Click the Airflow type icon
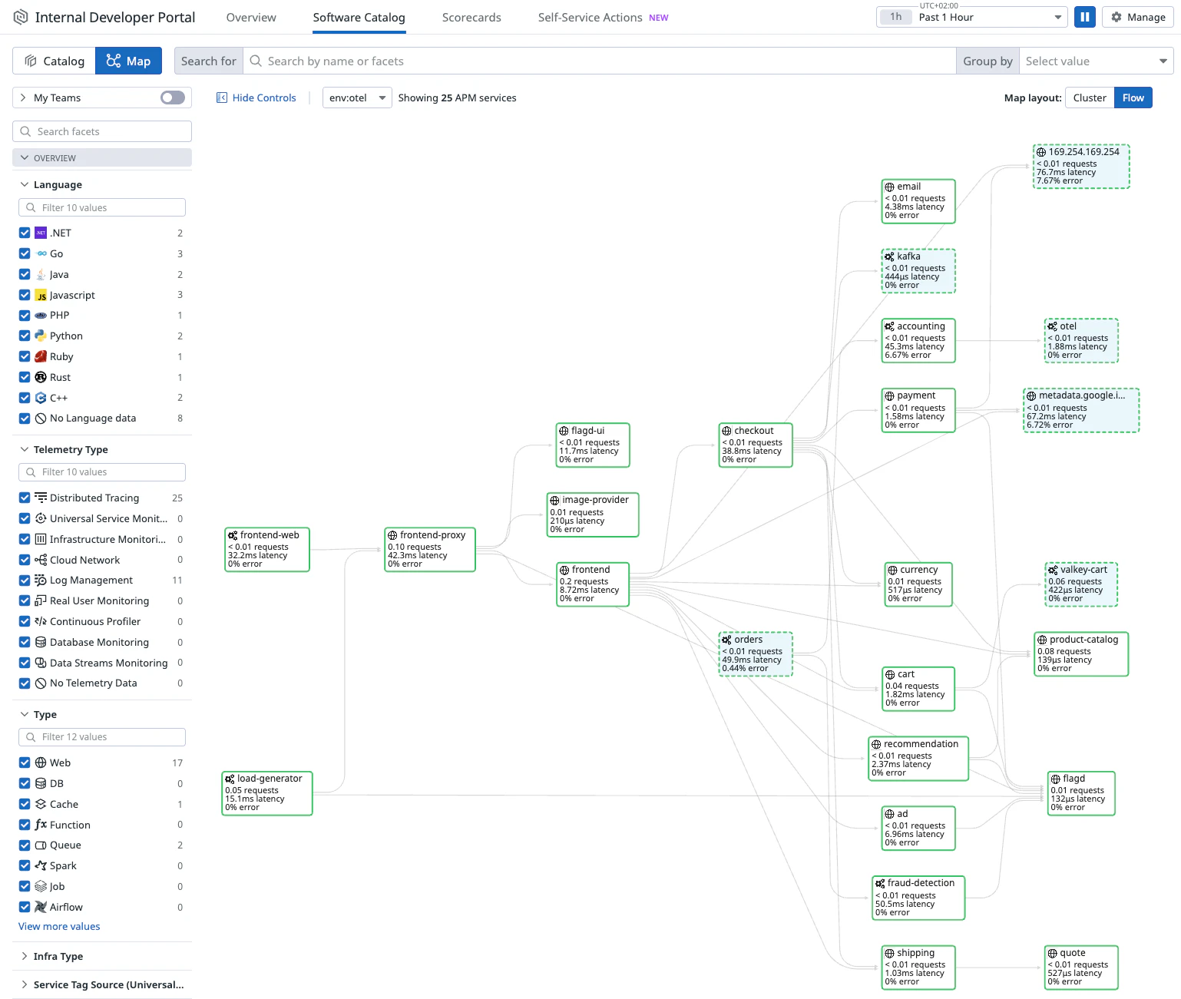Screen dimensions: 1181x999 [41, 907]
